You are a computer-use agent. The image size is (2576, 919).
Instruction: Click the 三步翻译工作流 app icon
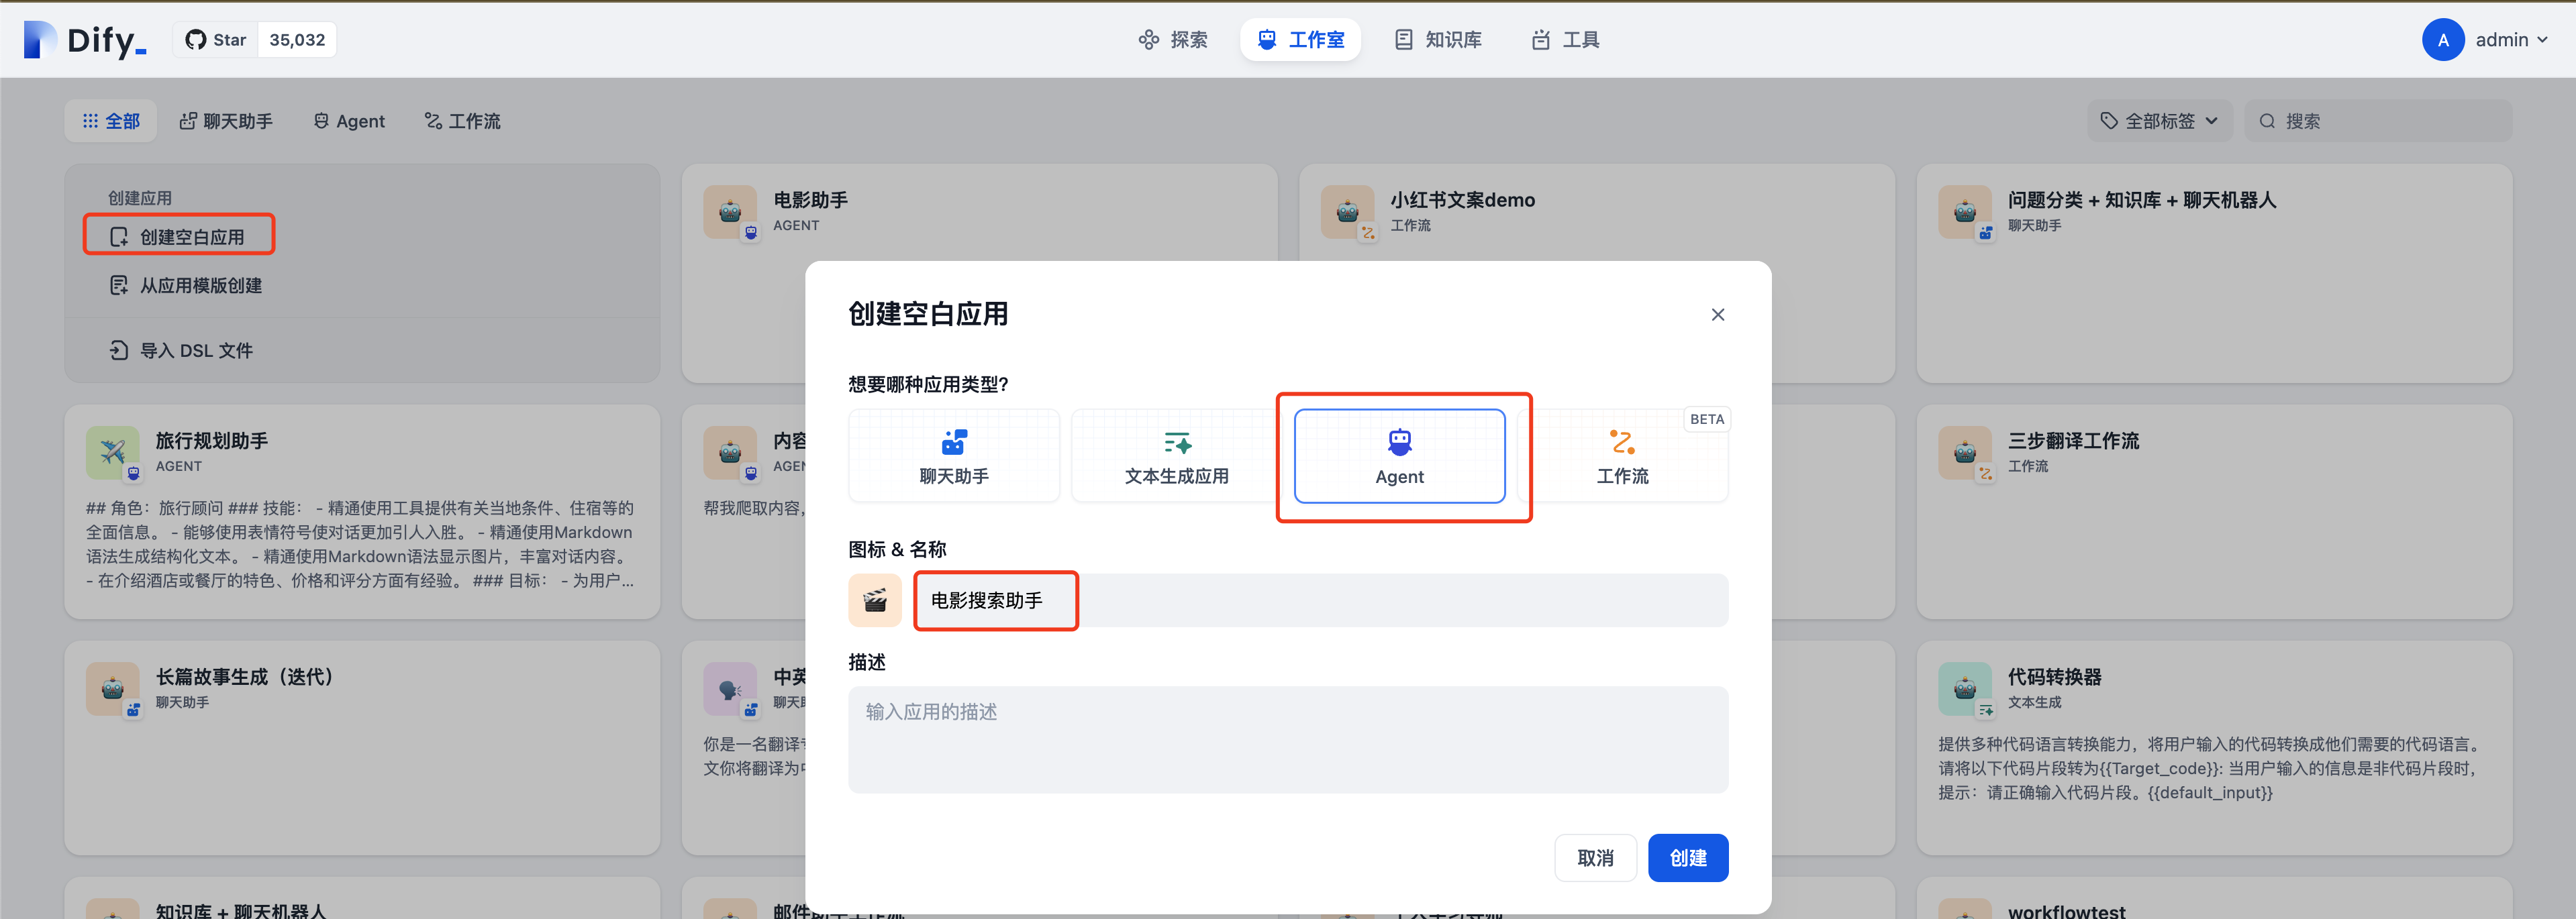point(1964,451)
